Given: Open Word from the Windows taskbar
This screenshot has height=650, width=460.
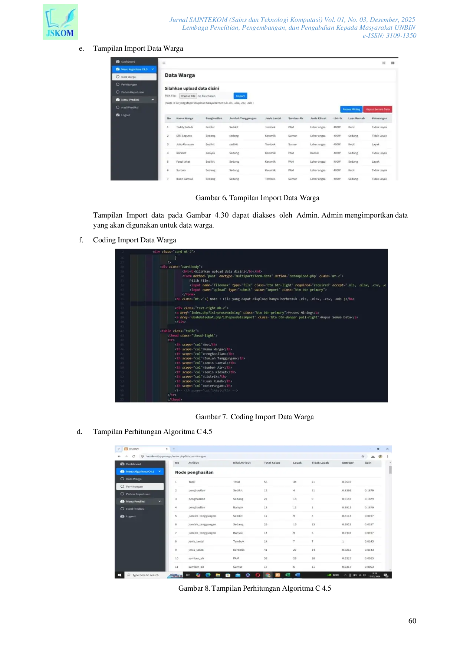Looking at the screenshot, I should coord(297,575).
